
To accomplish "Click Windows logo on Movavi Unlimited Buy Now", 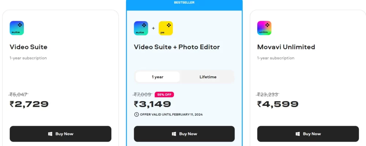I will click(x=298, y=134).
